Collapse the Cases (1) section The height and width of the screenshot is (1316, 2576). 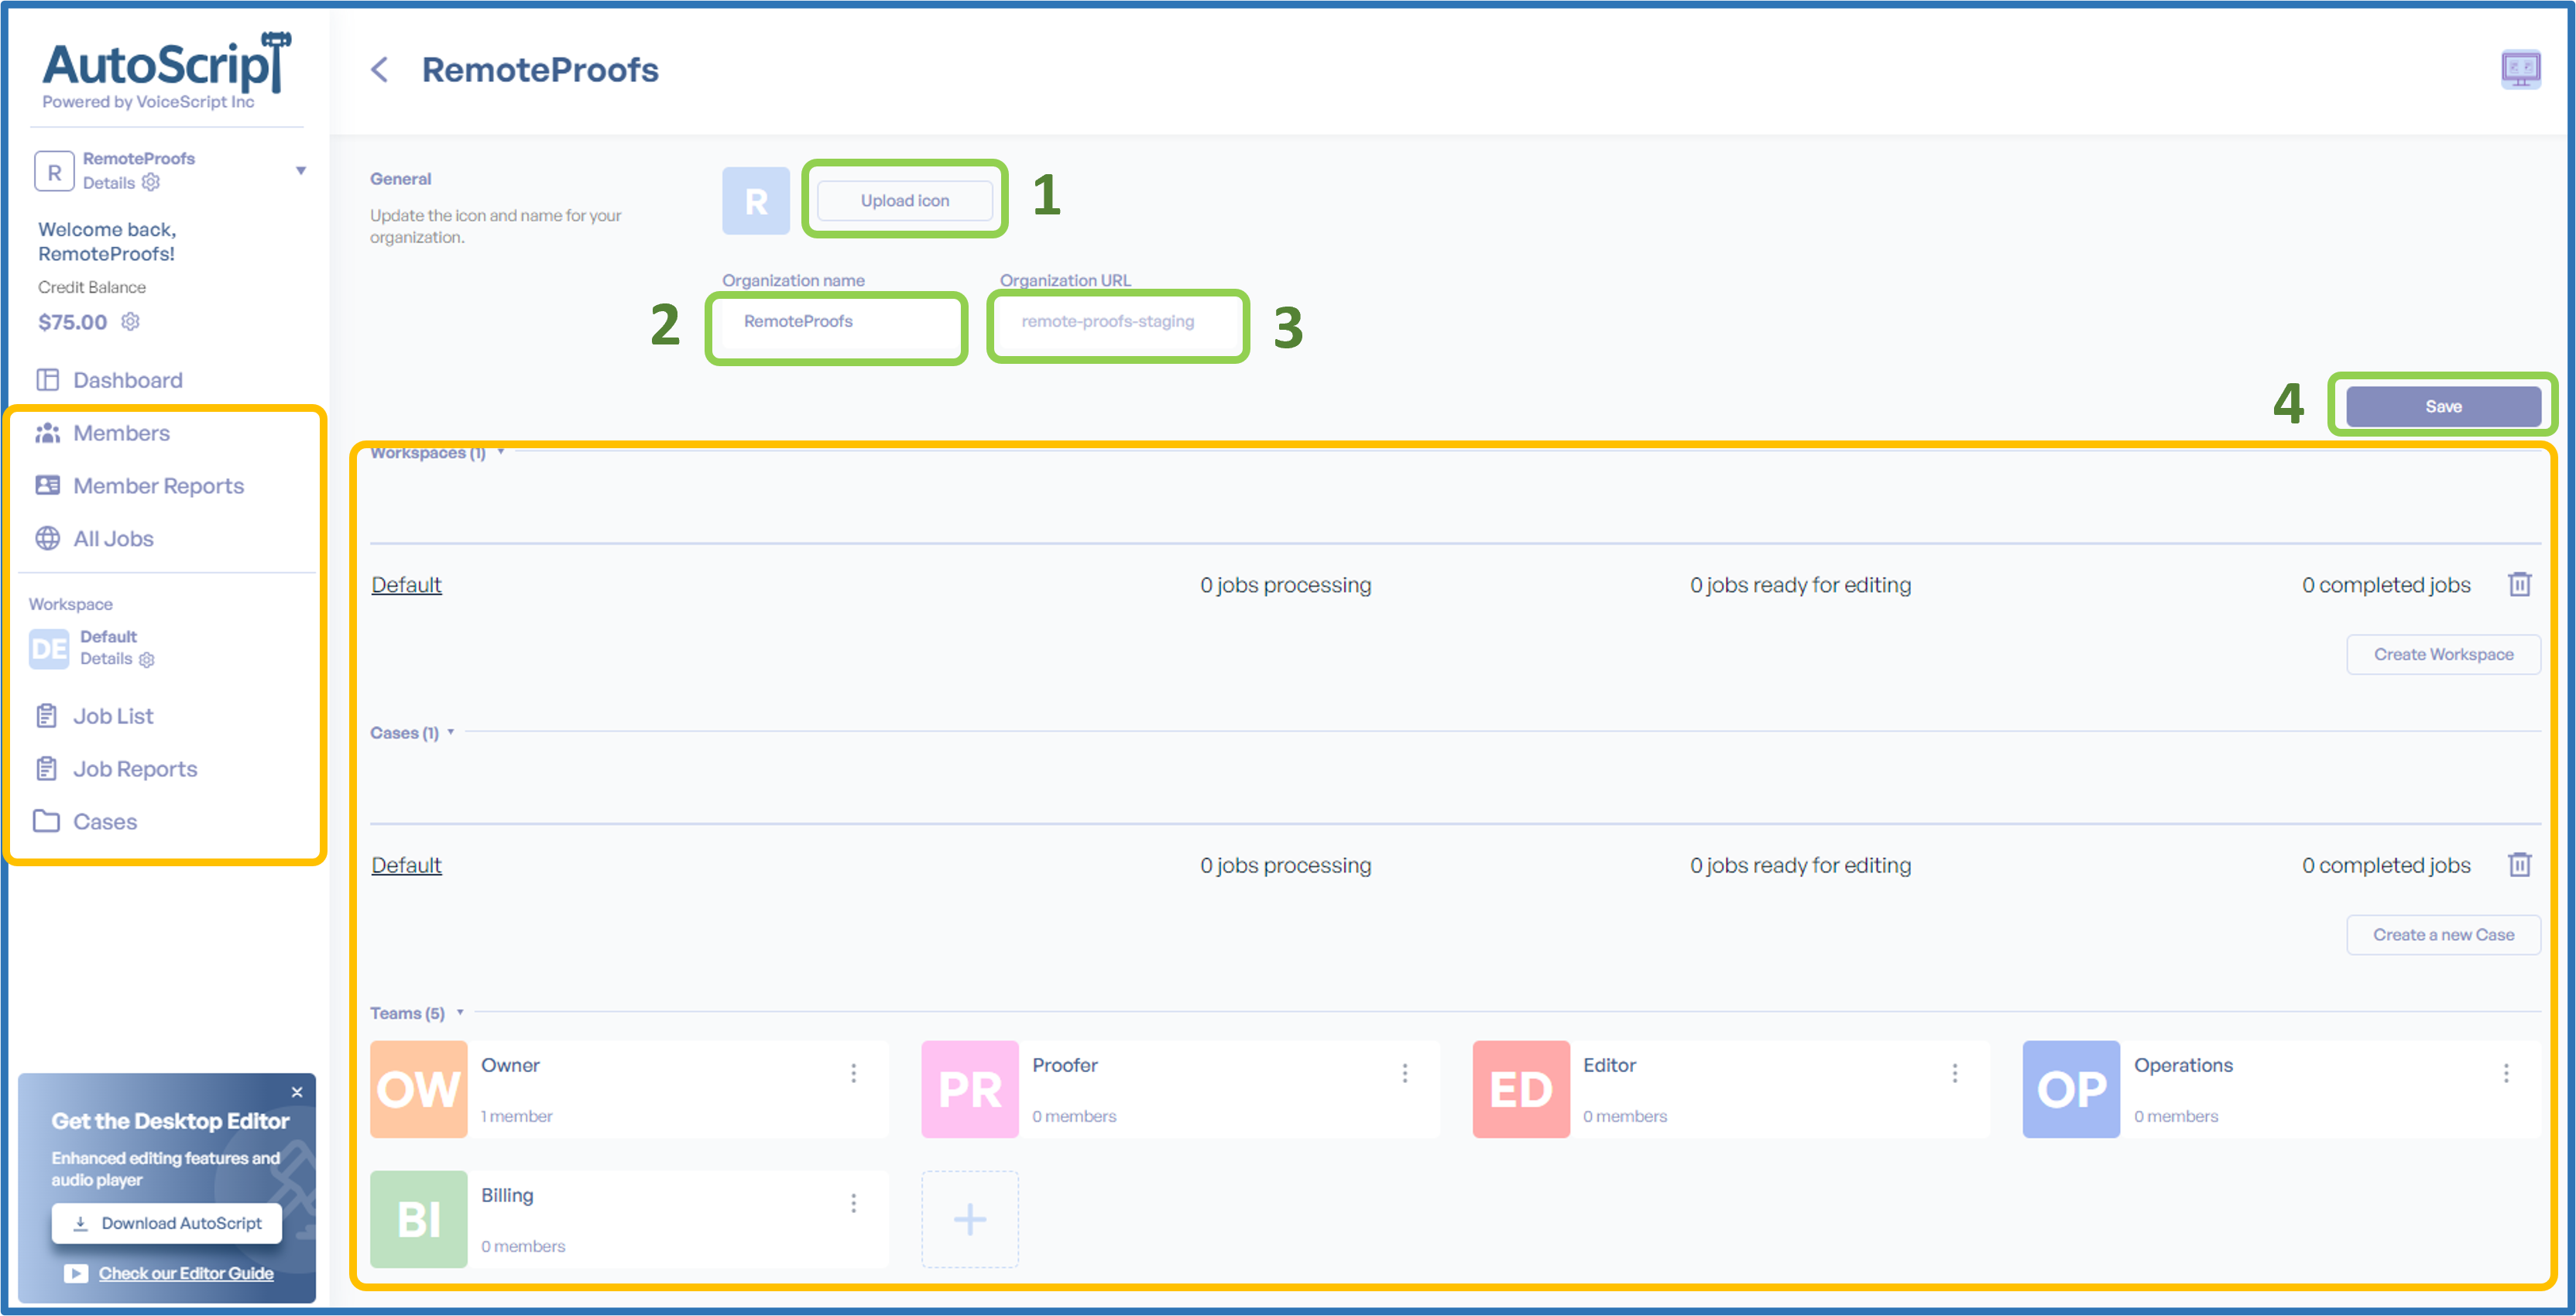point(451,732)
